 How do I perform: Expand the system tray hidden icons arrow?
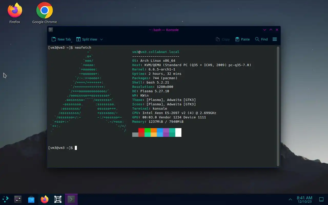290,199
